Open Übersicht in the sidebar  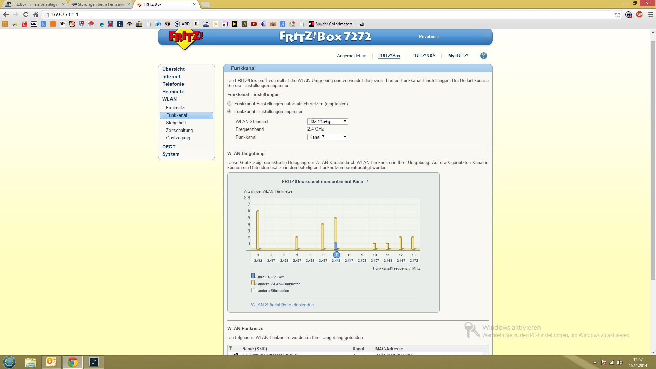(174, 69)
